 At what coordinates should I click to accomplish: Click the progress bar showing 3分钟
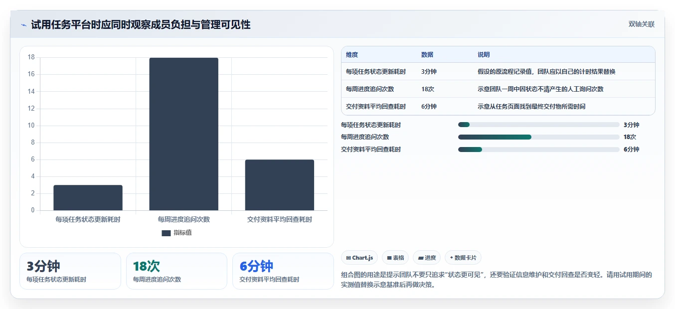point(539,125)
